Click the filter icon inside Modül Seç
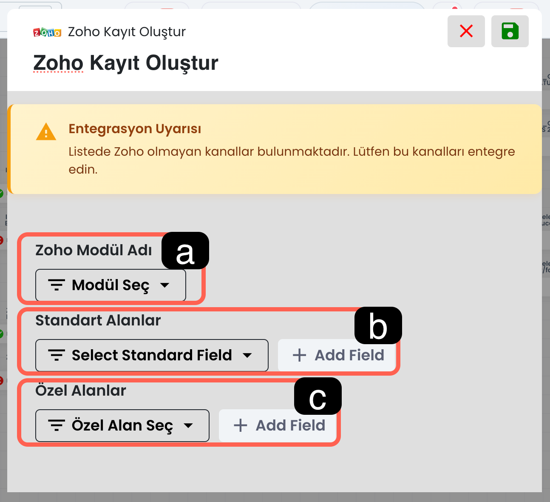 [57, 285]
